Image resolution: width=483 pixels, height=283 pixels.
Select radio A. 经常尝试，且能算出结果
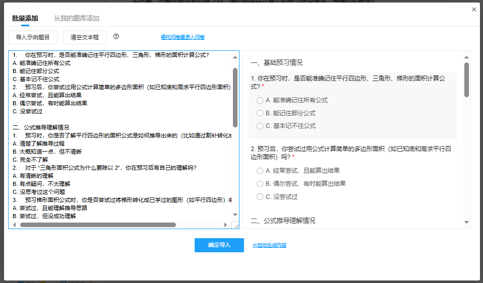(x=260, y=171)
